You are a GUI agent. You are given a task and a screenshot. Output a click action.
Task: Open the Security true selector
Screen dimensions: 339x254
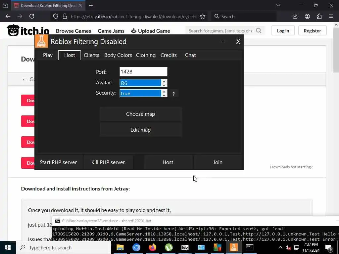pos(140,93)
